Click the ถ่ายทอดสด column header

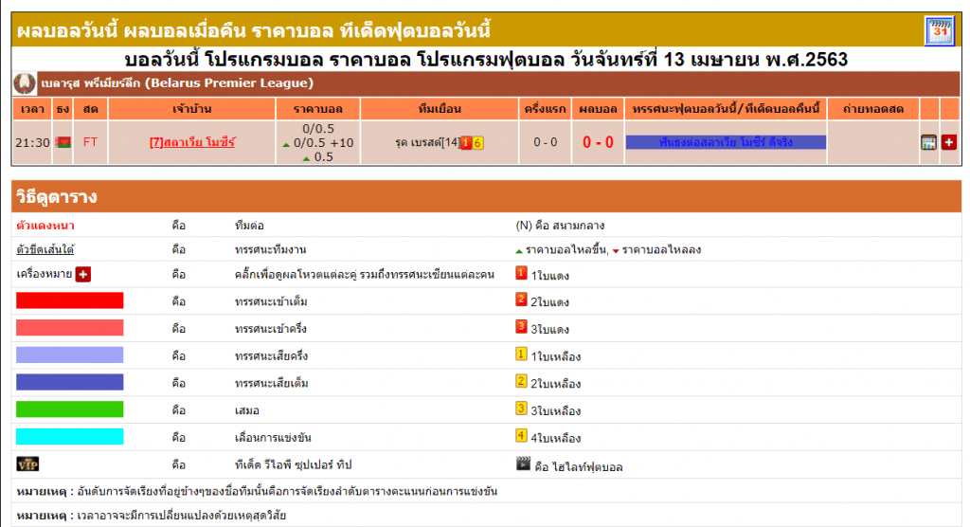872,109
